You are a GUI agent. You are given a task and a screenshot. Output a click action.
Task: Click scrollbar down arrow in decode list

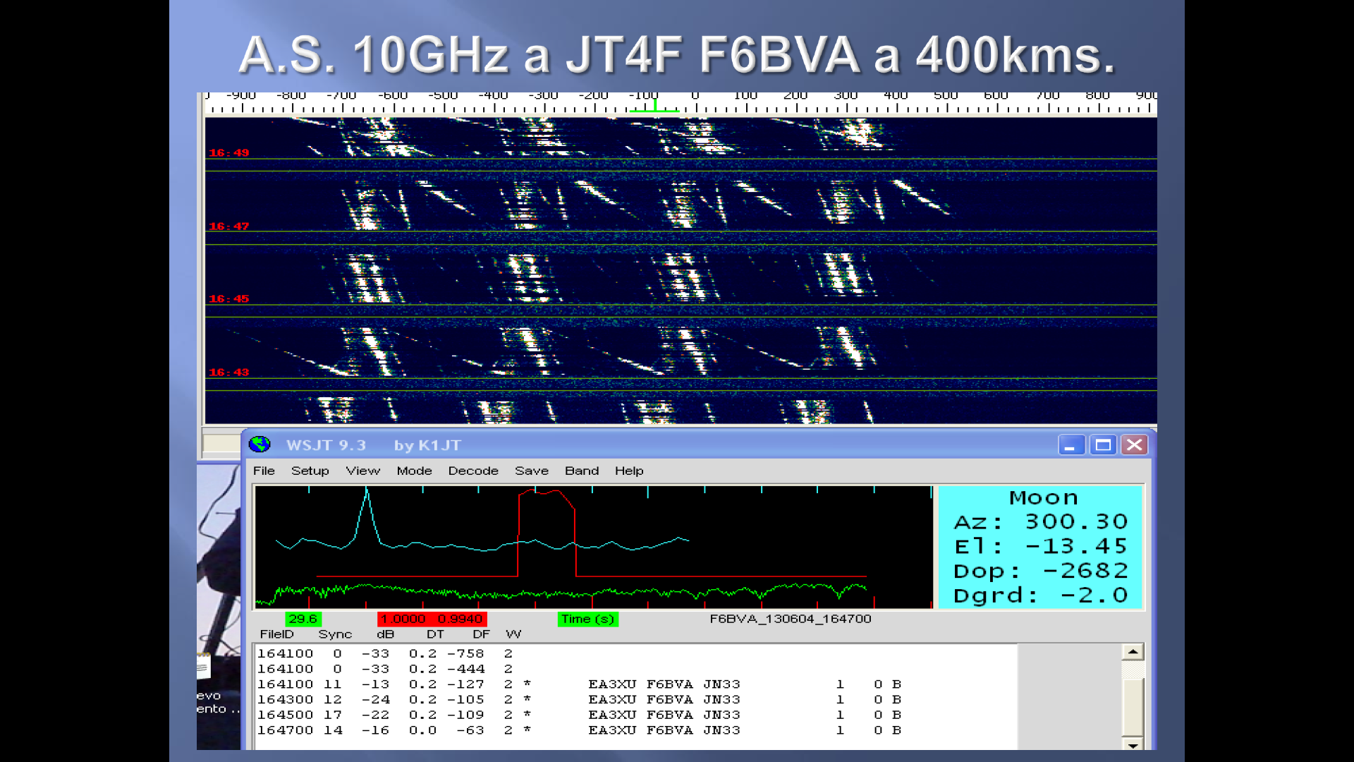[1133, 745]
